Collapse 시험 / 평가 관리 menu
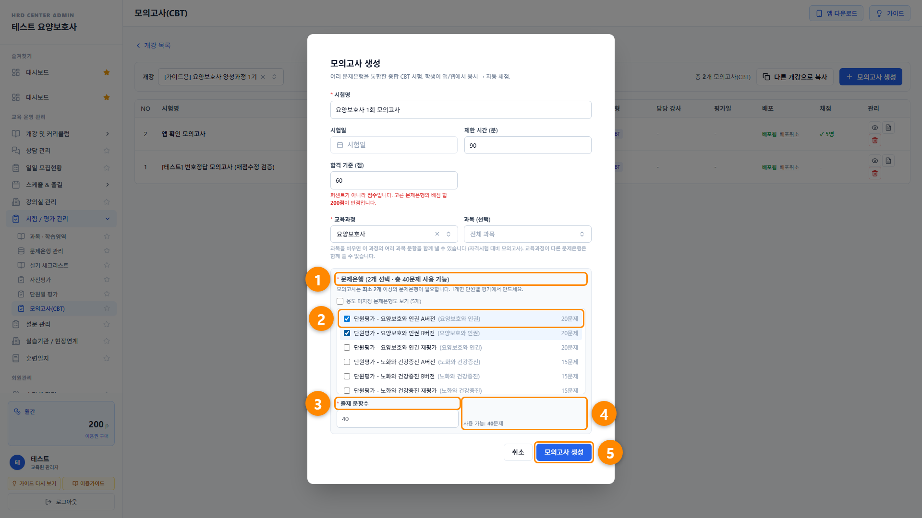This screenshot has width=922, height=518. [61, 219]
